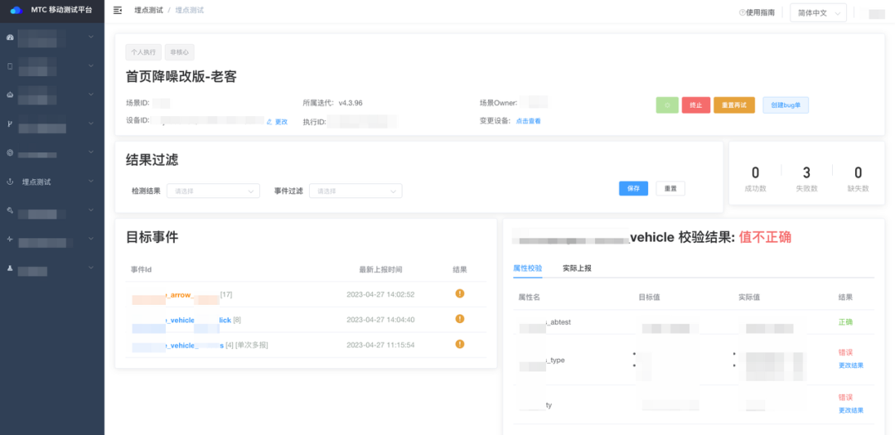Expand the mobile device menu chevron
Image resolution: width=895 pixels, height=435 pixels.
coord(91,65)
